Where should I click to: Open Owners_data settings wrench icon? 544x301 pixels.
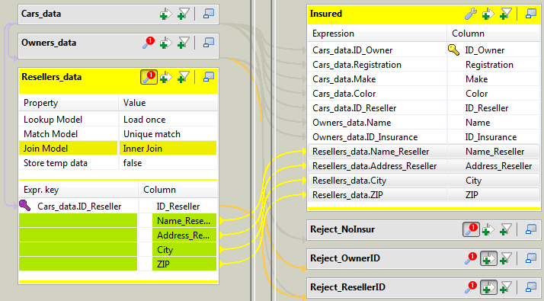tap(149, 43)
